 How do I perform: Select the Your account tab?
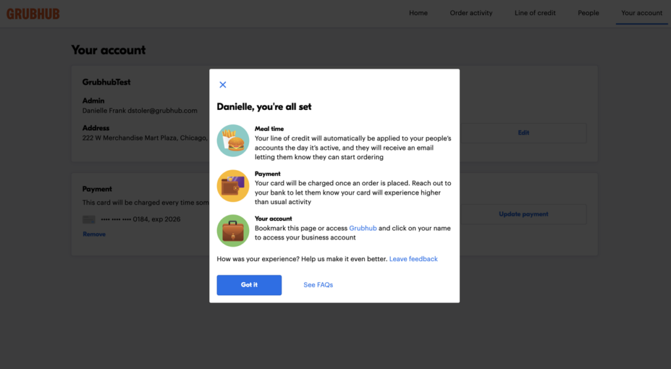pos(642,13)
